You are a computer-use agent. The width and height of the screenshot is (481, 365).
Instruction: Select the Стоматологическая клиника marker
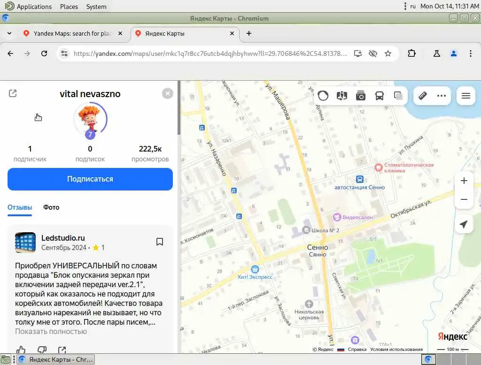click(x=379, y=167)
